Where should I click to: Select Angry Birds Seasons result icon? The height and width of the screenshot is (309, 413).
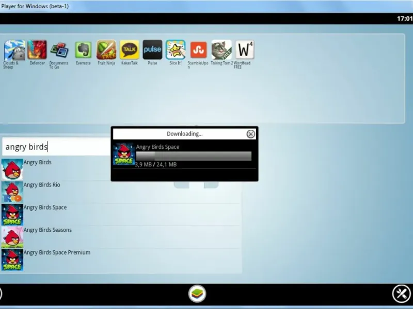(x=12, y=237)
